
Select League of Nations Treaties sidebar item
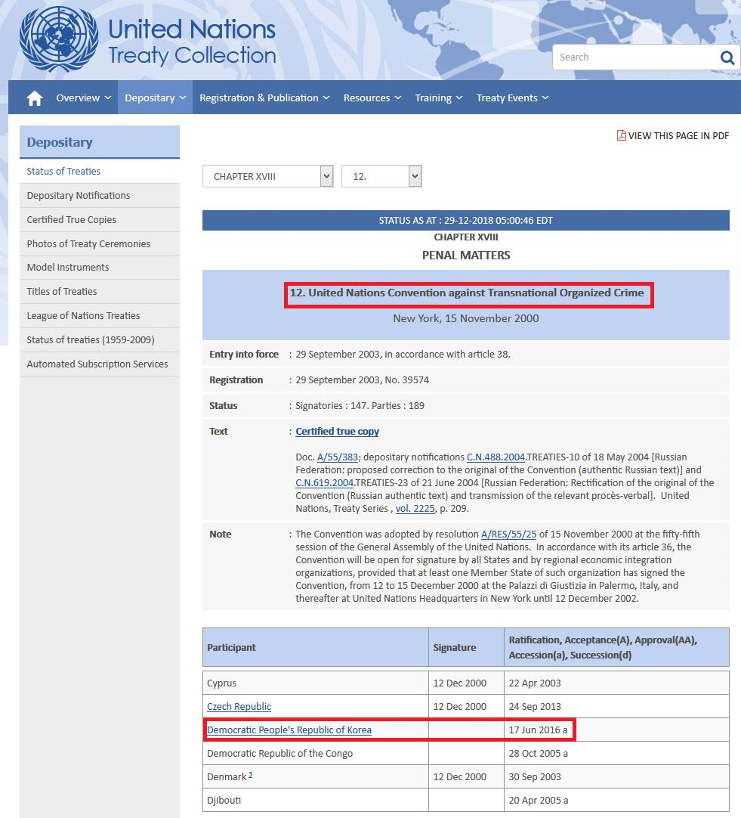click(83, 316)
